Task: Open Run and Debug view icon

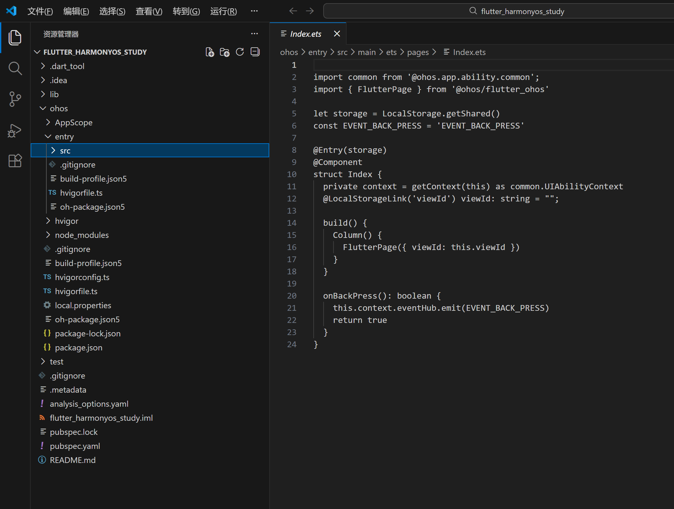Action: 15,130
